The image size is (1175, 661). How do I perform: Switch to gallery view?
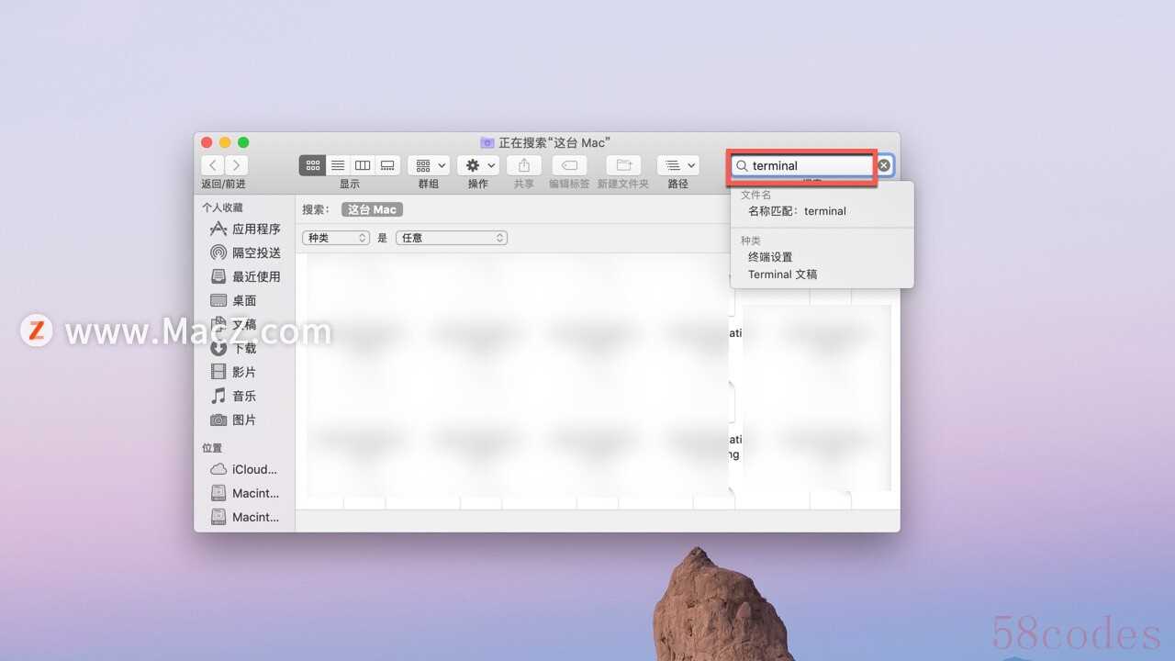(387, 165)
